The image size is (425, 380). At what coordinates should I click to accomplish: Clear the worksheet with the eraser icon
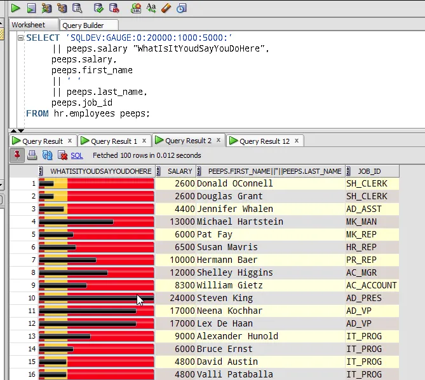click(166, 8)
